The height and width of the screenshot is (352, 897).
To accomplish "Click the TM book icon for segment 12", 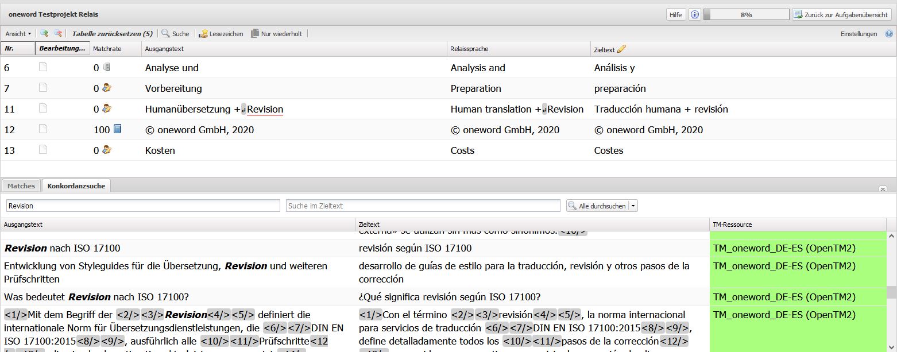I will (117, 129).
